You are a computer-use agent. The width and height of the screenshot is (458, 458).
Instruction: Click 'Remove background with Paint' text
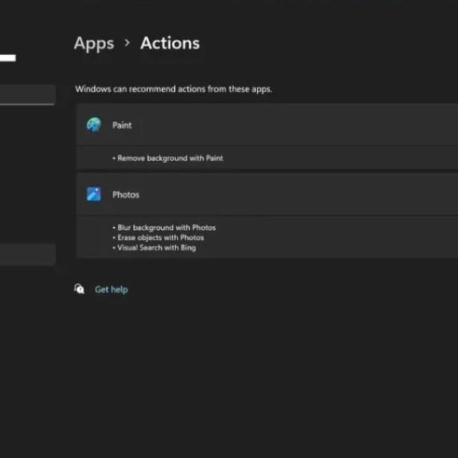coord(170,158)
